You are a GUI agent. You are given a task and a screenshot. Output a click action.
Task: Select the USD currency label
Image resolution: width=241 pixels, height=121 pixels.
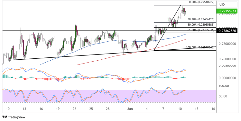pyautogui.click(x=222, y=5)
